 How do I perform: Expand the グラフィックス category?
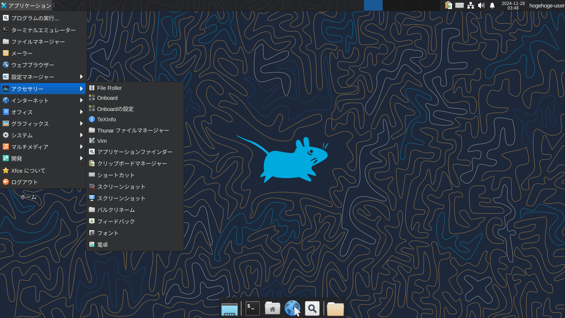point(43,124)
